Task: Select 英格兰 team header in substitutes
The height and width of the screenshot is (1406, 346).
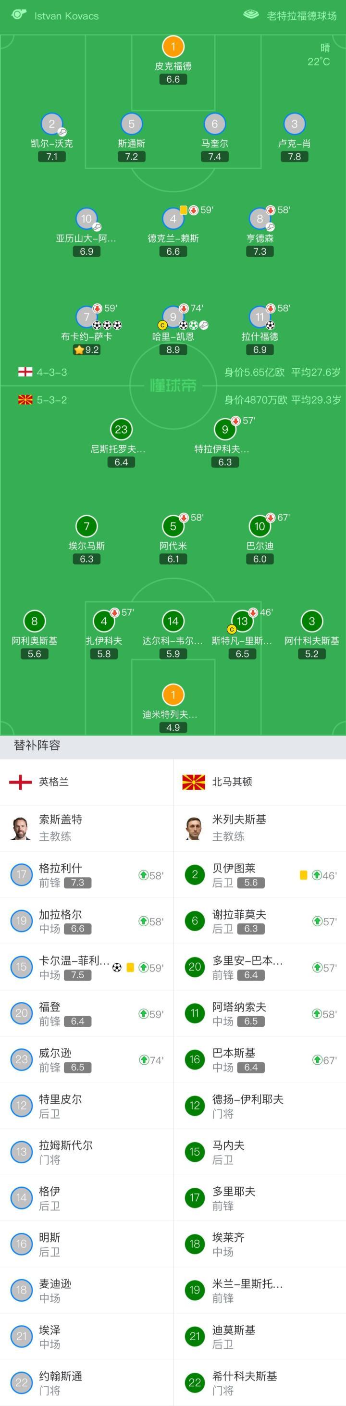Action: pos(53,782)
